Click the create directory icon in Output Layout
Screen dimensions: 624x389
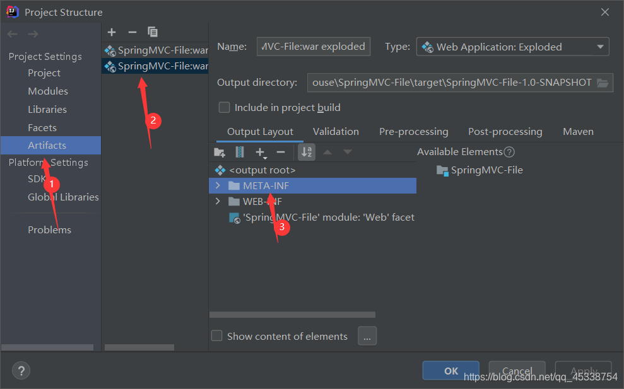coord(220,152)
